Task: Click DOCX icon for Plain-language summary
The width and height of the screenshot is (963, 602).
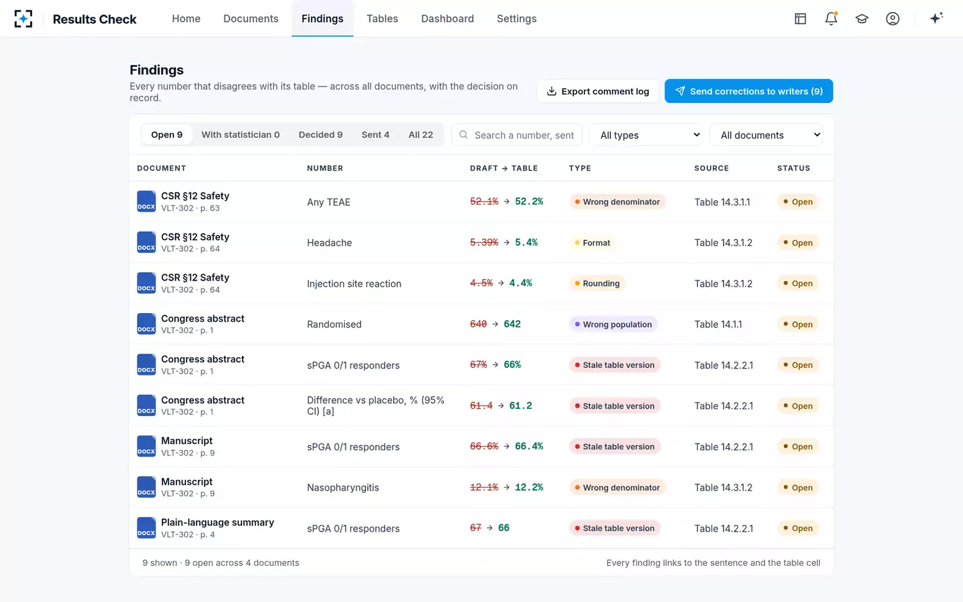Action: [146, 528]
